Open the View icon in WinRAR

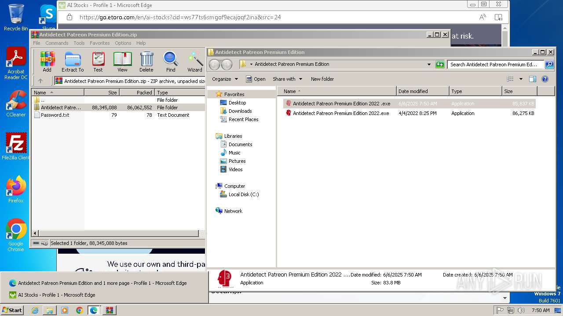122,62
